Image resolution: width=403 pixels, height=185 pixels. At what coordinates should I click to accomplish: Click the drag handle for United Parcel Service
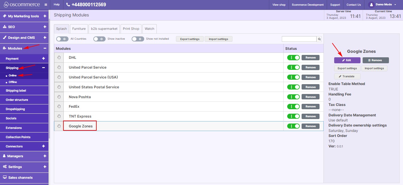(x=59, y=67)
